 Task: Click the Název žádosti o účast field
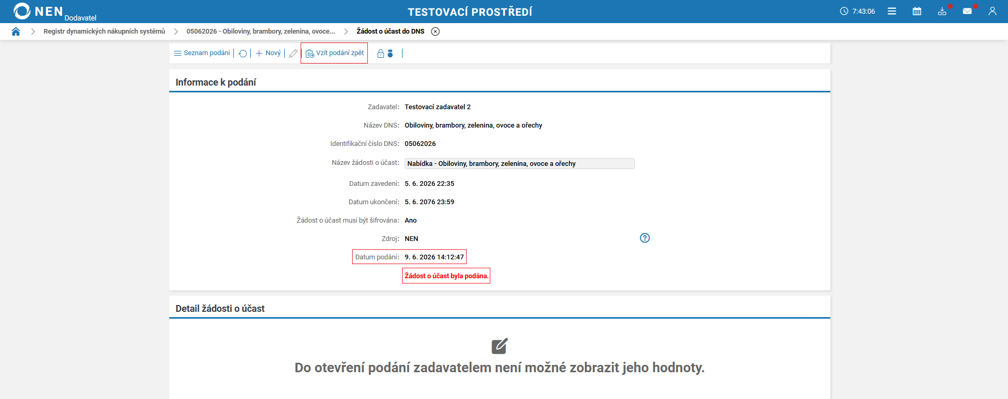click(519, 163)
